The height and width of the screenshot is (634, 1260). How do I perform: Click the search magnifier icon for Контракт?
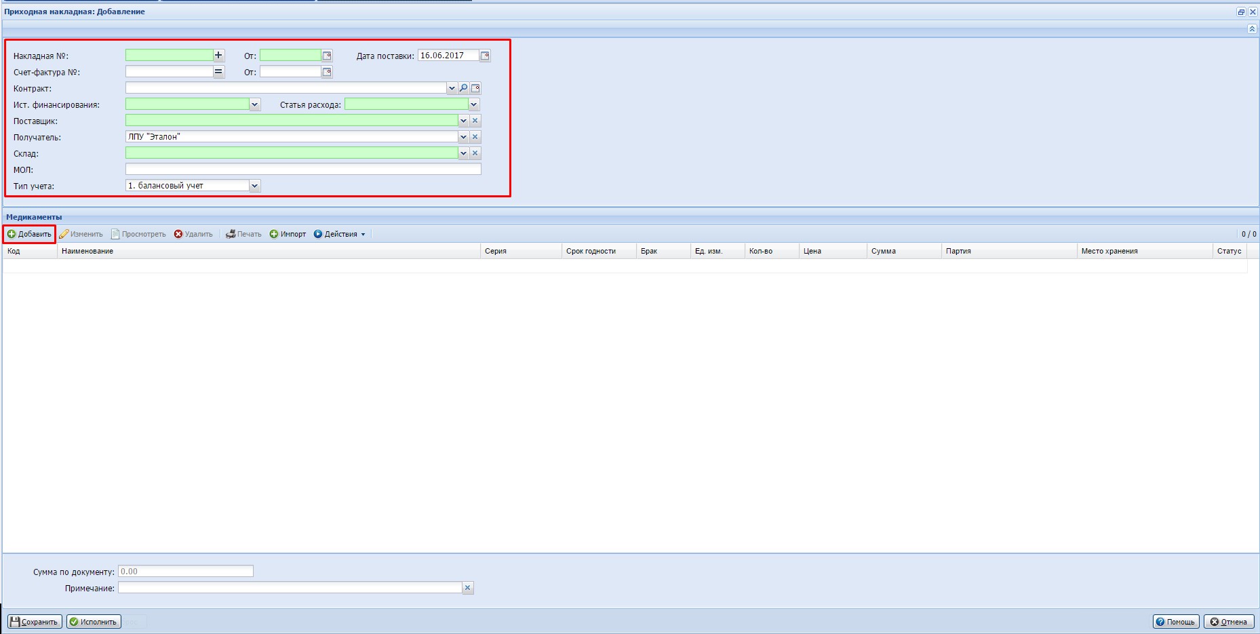point(463,88)
